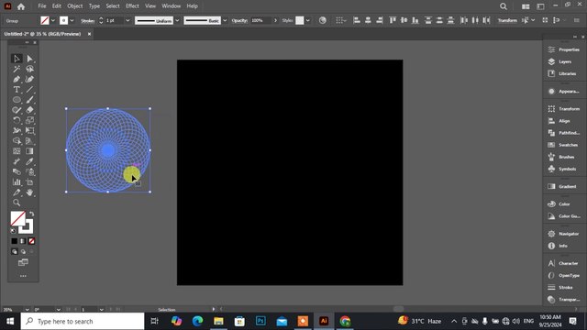Click Vertical Align Top in control bar
The height and width of the screenshot is (330, 587).
pos(393,20)
